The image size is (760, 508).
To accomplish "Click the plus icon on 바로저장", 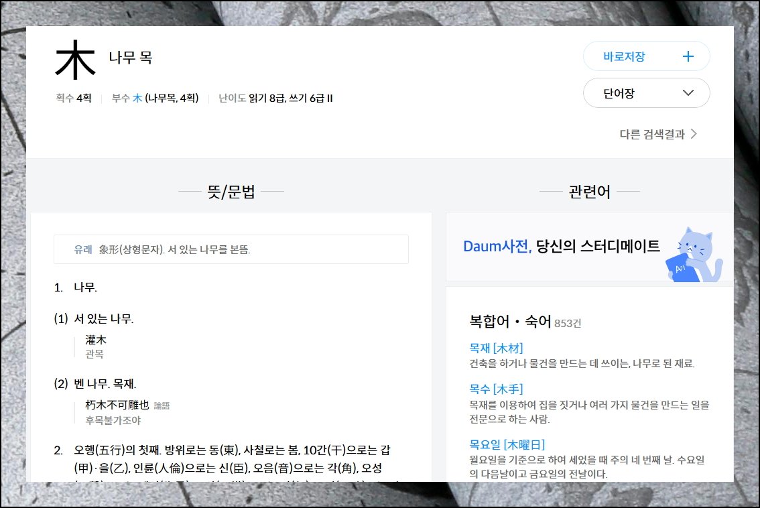I will point(688,57).
